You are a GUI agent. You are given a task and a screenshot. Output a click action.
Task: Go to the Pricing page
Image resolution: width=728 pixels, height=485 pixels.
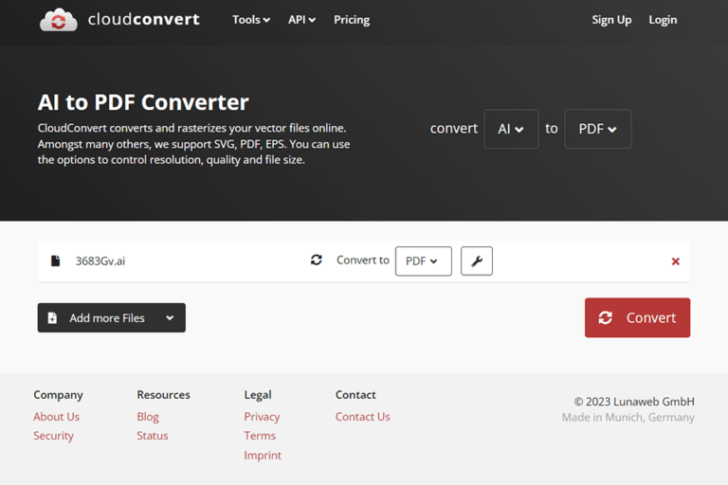point(352,20)
